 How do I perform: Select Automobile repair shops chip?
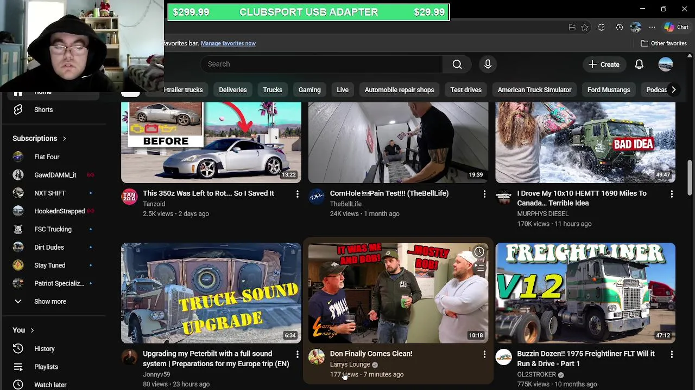[399, 90]
